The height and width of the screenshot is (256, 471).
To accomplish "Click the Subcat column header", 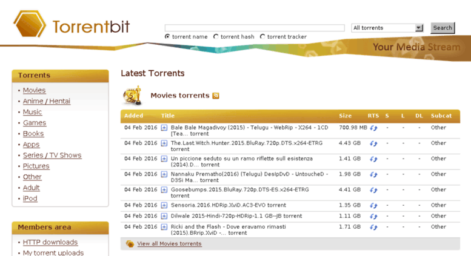I will (x=441, y=116).
